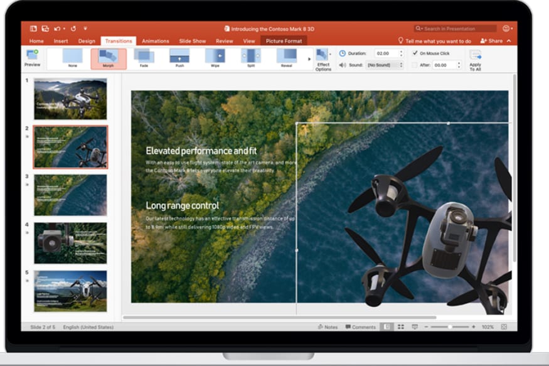Click English (United States) language
Image resolution: width=549 pixels, height=366 pixels.
coord(88,327)
